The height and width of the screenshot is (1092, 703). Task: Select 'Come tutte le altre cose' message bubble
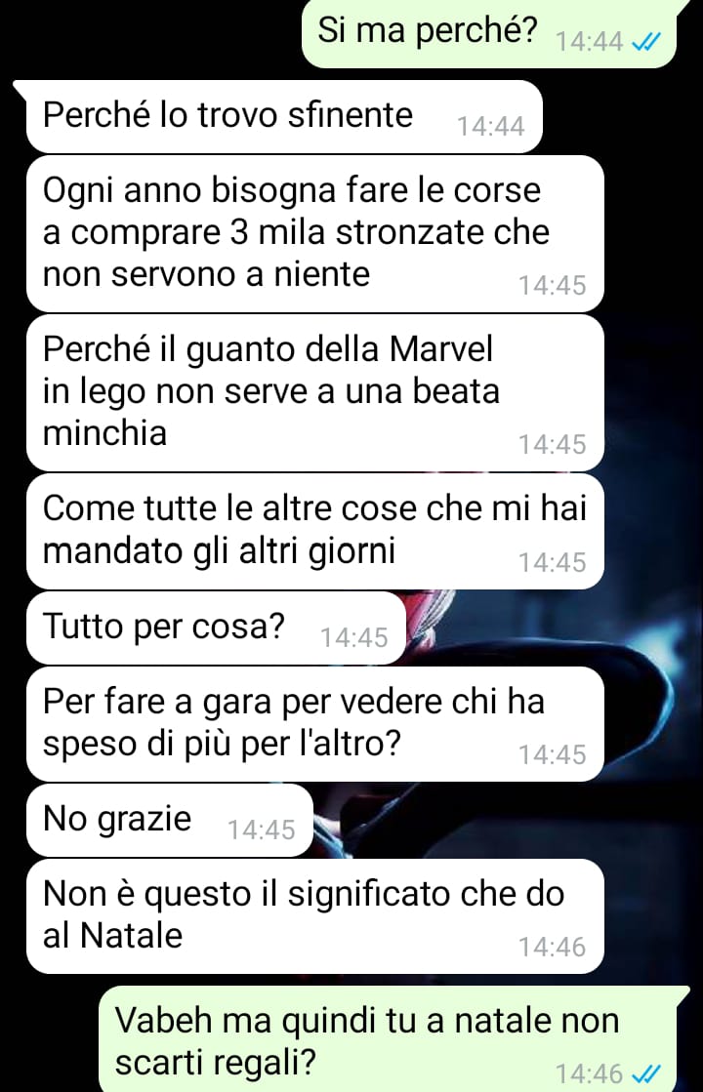[x=315, y=531]
